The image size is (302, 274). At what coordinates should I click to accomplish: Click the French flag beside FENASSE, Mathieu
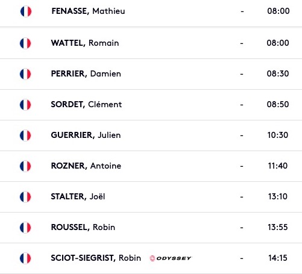click(x=26, y=11)
